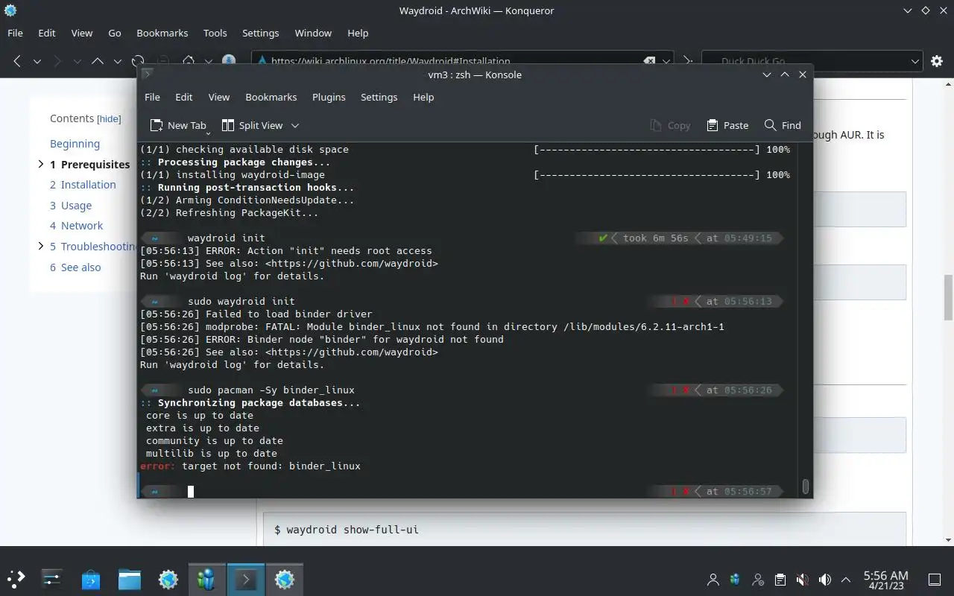Open the search engine dropdown in Konqueror

[x=915, y=61]
